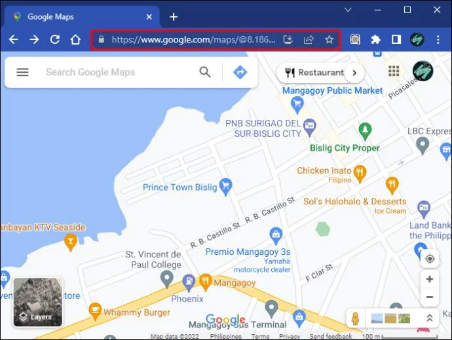Click the Bislig City Proper label
This screenshot has height=340, width=452.
[345, 148]
